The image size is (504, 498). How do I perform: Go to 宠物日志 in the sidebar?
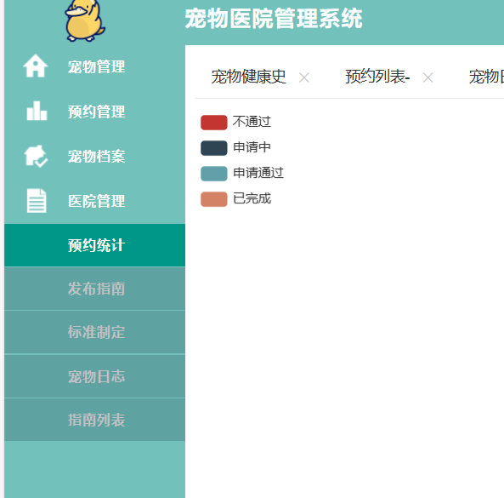click(x=95, y=376)
